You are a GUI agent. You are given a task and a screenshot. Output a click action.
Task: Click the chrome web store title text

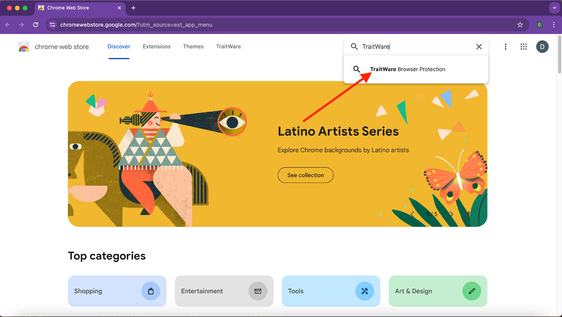pyautogui.click(x=62, y=47)
